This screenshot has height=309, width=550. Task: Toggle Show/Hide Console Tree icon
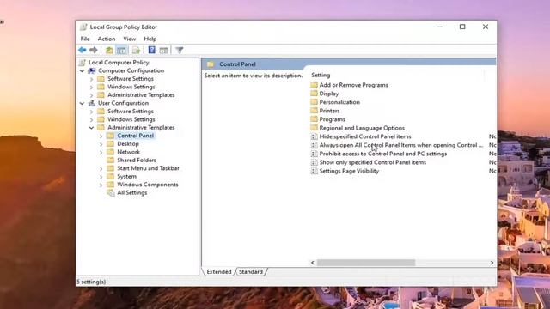(x=121, y=50)
